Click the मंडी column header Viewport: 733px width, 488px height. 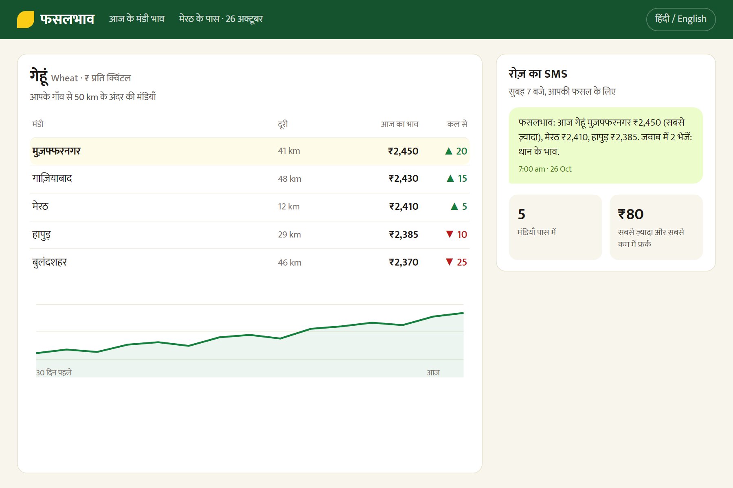38,124
